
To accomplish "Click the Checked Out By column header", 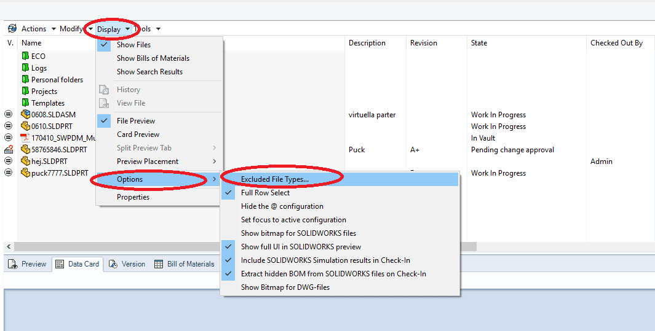I will [616, 43].
